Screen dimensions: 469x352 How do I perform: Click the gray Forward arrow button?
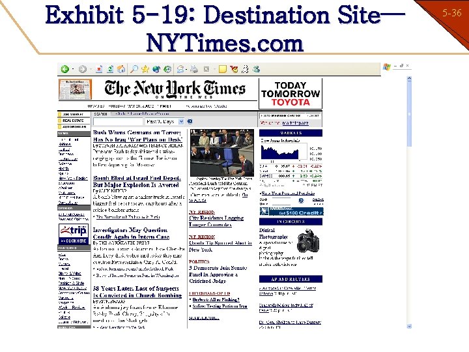pyautogui.click(x=83, y=70)
